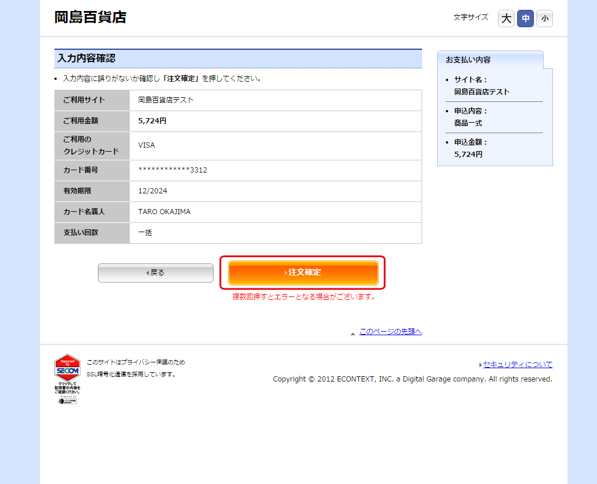Click the 5,724円 amount in the table

point(152,121)
